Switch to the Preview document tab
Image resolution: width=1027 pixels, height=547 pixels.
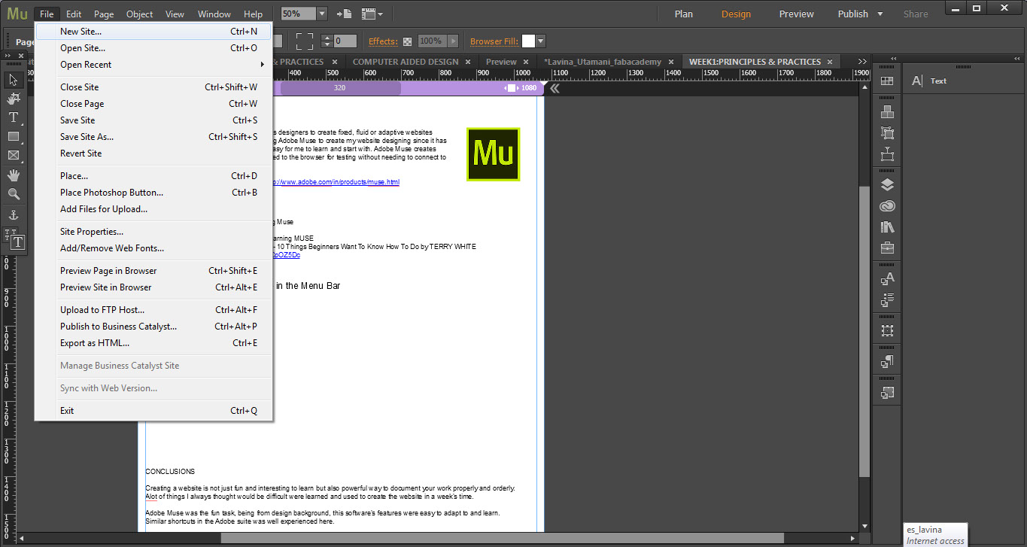(501, 62)
